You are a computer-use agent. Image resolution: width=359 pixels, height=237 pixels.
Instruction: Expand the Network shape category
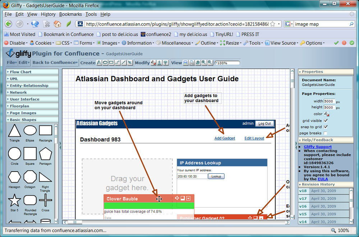pos(32,92)
